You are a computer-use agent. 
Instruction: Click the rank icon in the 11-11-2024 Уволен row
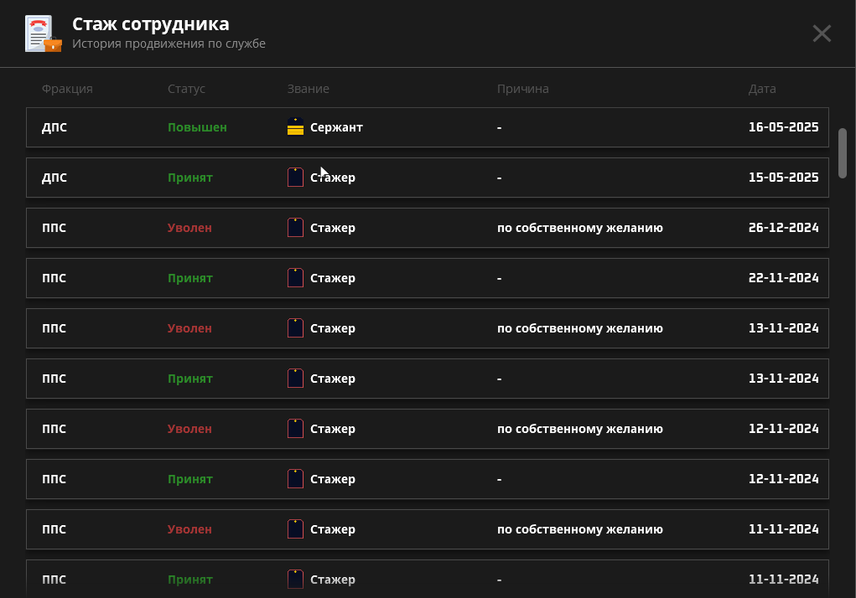pos(295,529)
